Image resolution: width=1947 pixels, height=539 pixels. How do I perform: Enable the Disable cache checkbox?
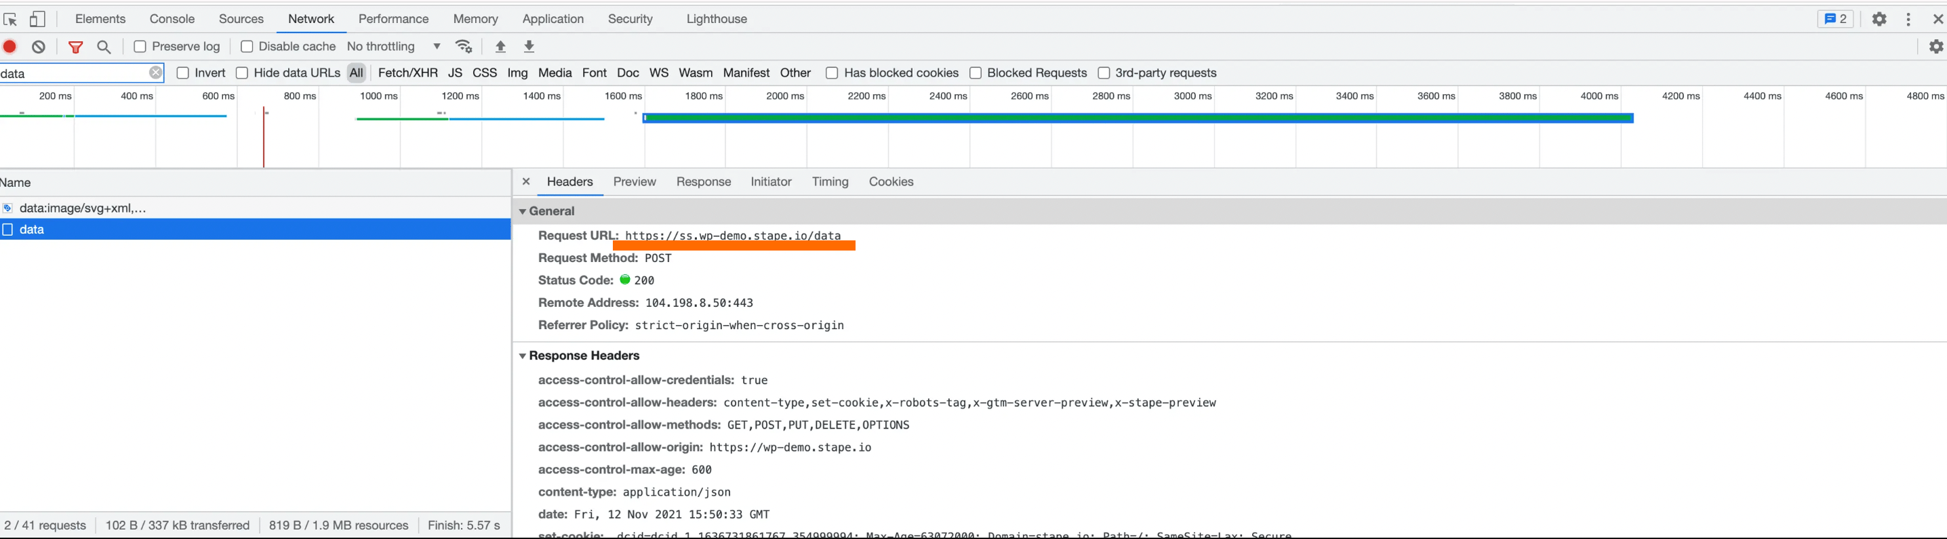[246, 47]
